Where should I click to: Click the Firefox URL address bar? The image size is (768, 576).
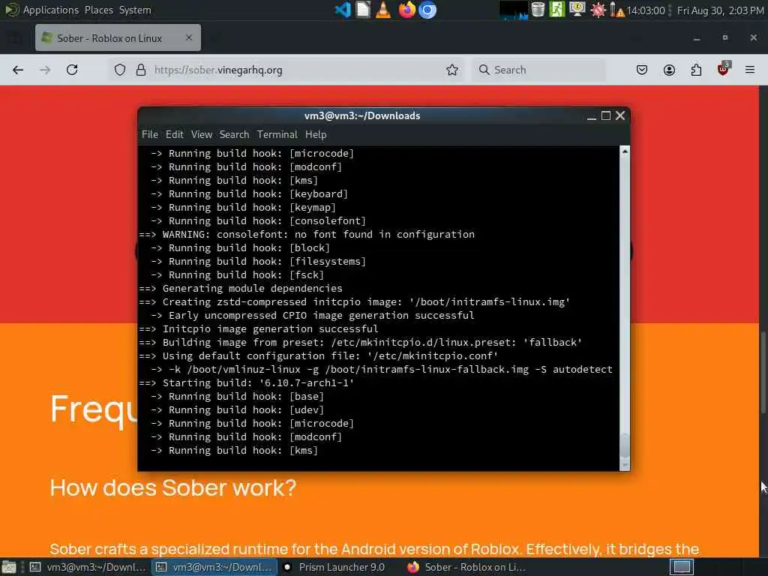coord(285,70)
